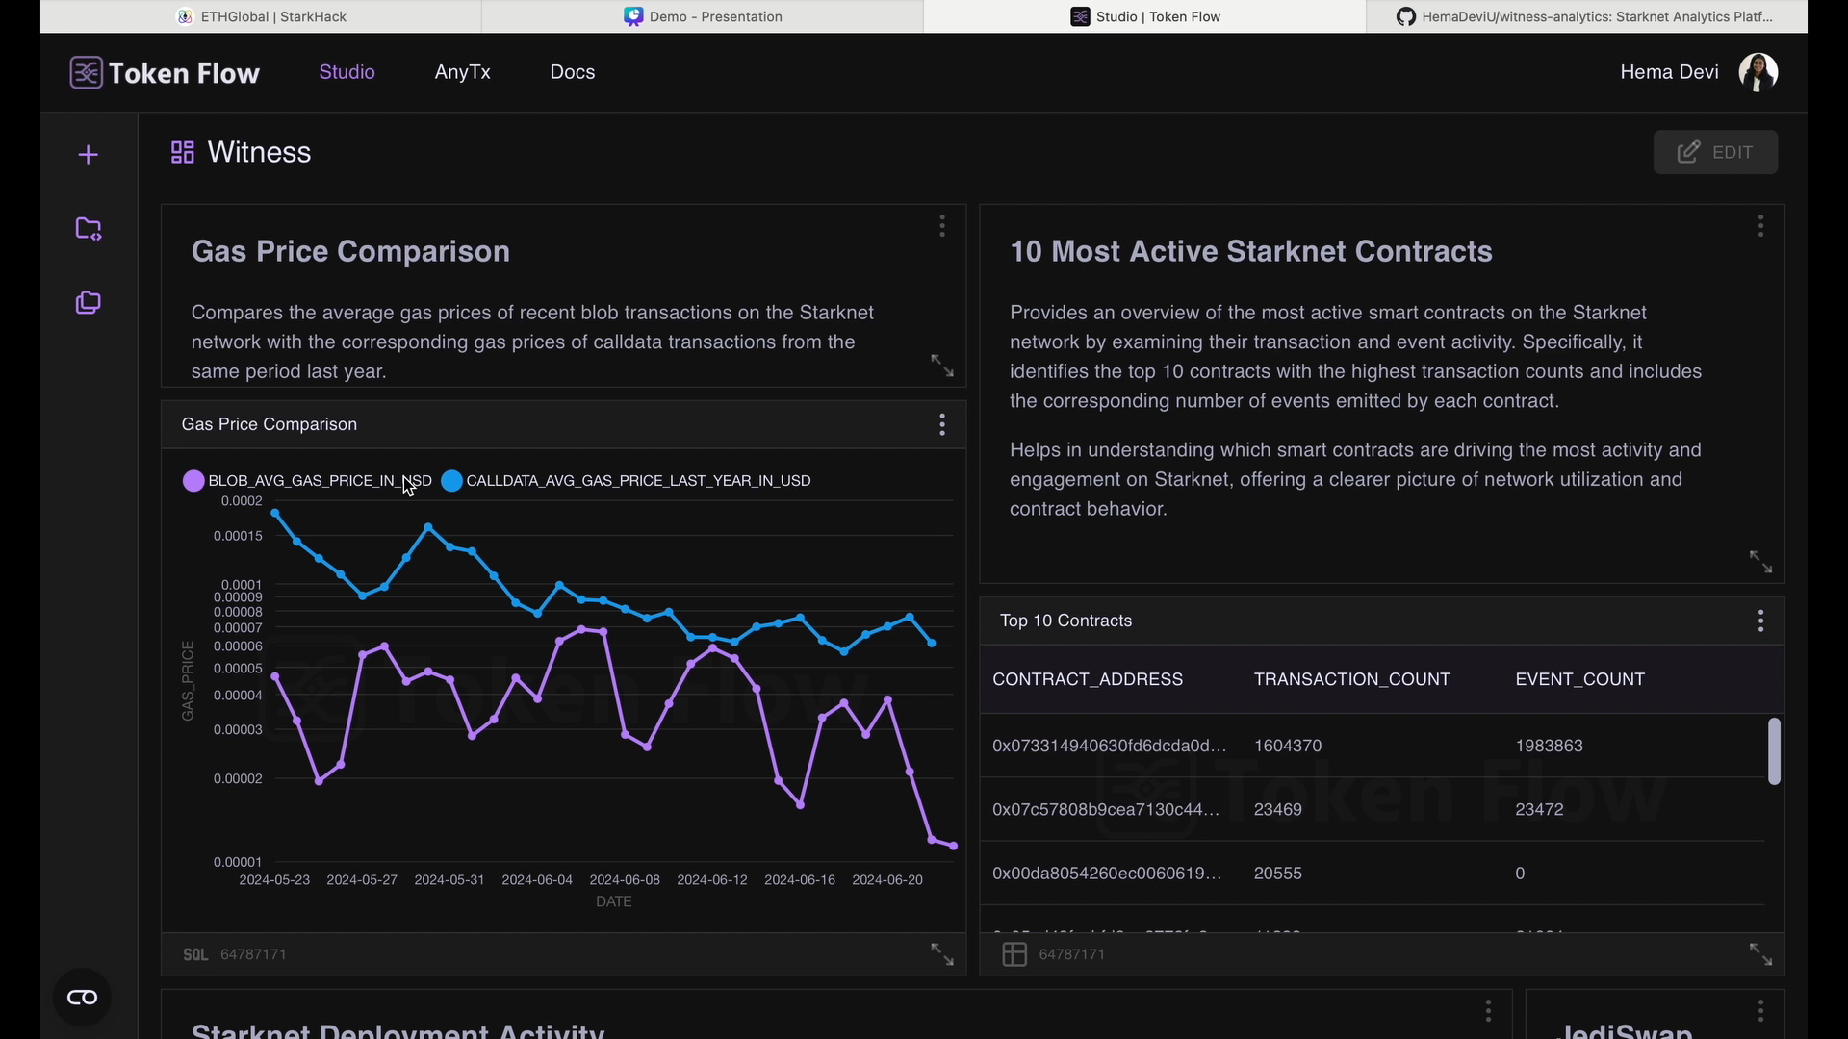Open options for Starknet Deployment Activity card

pyautogui.click(x=1488, y=1011)
